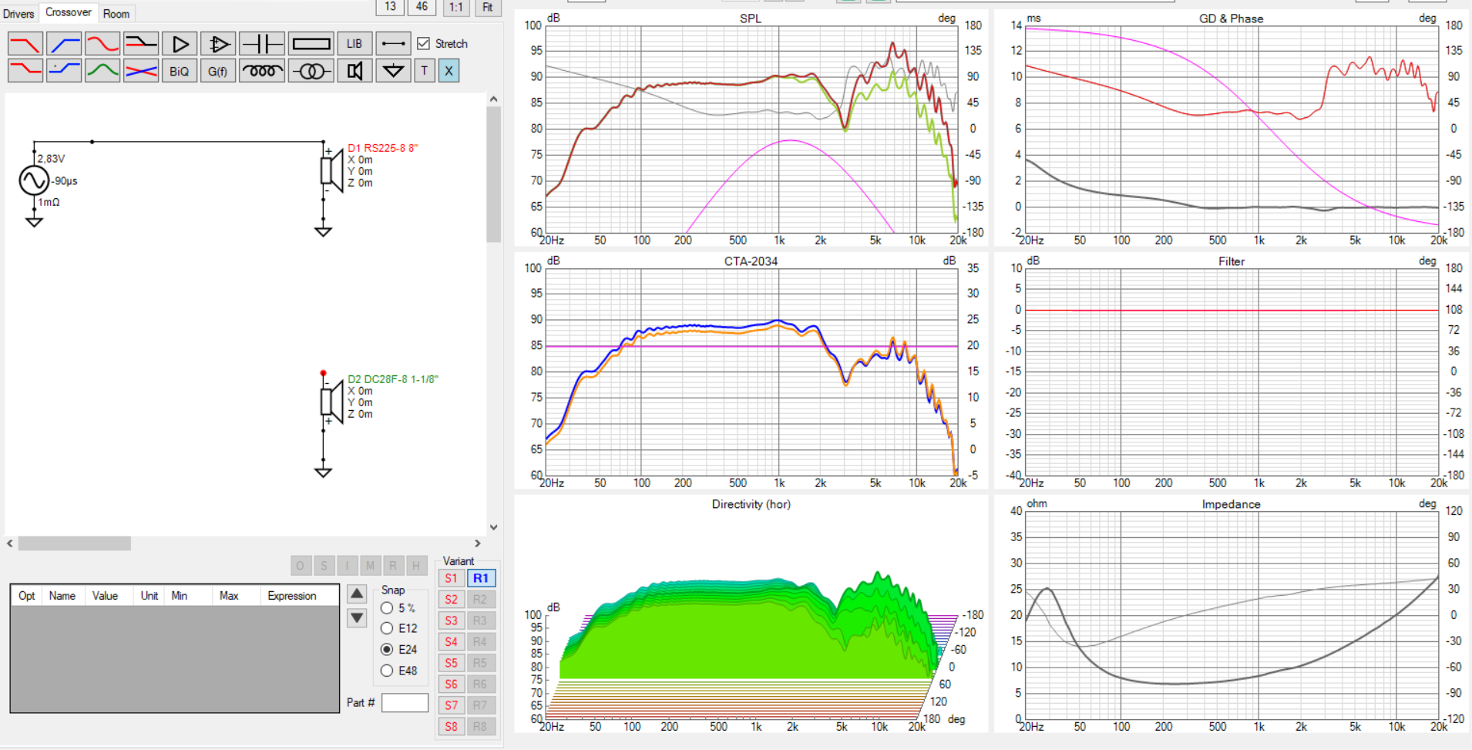Add a high-pass filter block (blue slope icon)
1472x750 pixels.
point(64,44)
